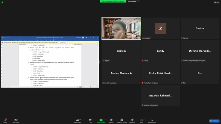
Task: Click the Tell me lightbulb icon in Word
Action: pos(54,40)
